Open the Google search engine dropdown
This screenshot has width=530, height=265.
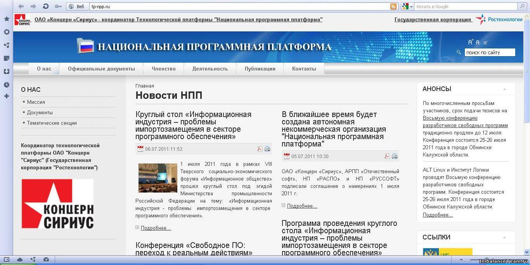[x=406, y=6]
